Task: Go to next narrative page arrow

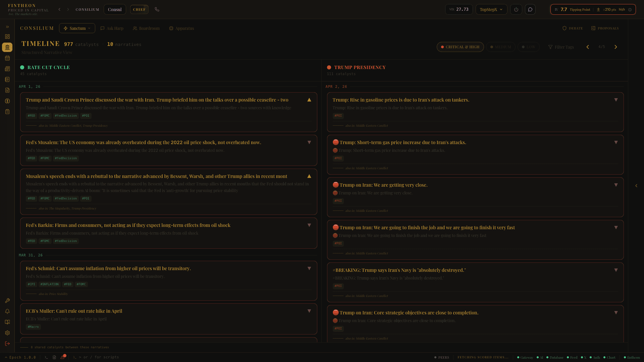Action: 615,47
